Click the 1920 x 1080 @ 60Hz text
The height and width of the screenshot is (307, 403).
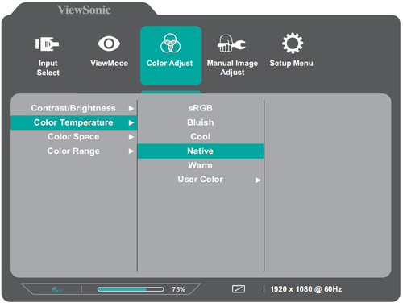tap(306, 289)
